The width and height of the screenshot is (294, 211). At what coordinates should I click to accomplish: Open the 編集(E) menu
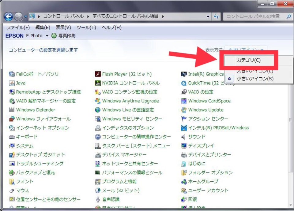pyautogui.click(x=43, y=28)
